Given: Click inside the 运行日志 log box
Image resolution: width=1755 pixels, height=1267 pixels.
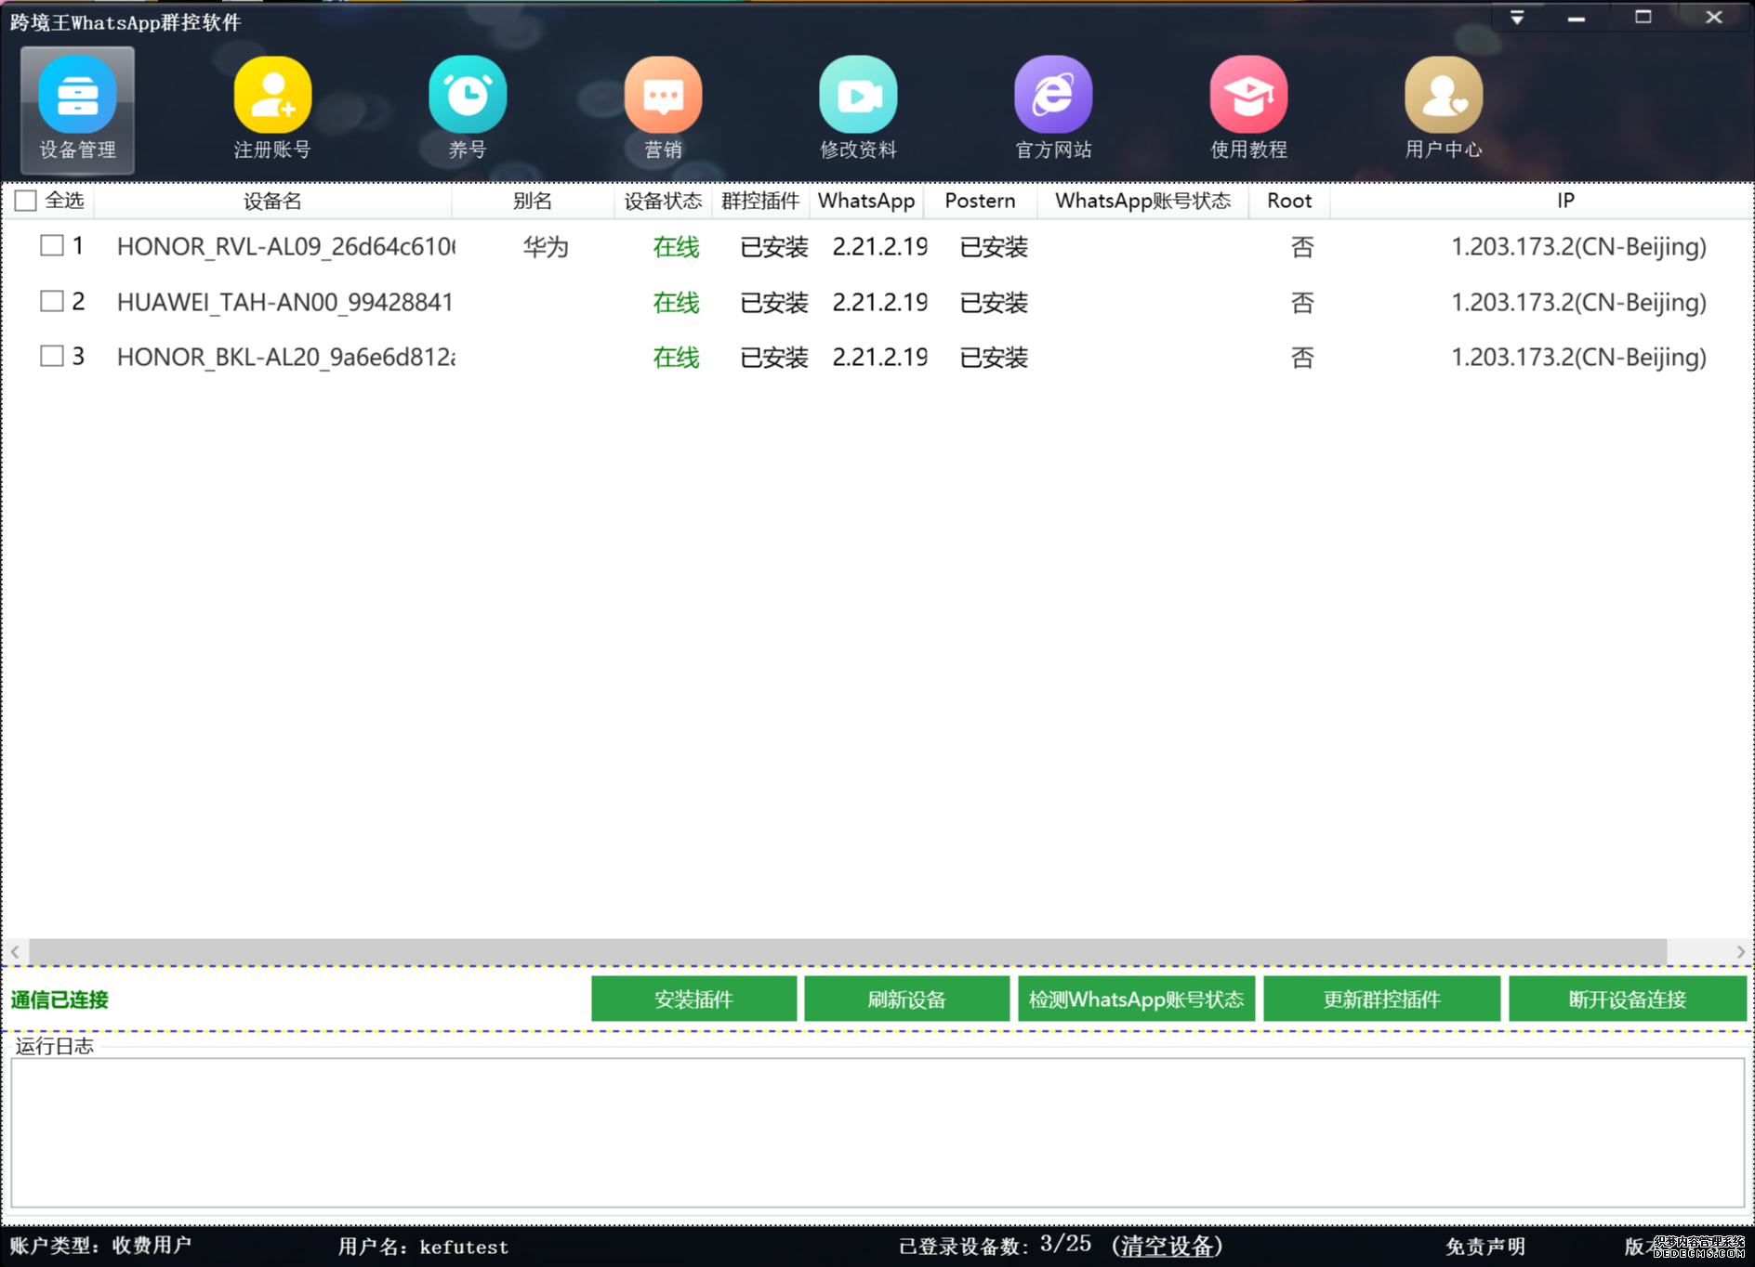Looking at the screenshot, I should pos(877,1132).
